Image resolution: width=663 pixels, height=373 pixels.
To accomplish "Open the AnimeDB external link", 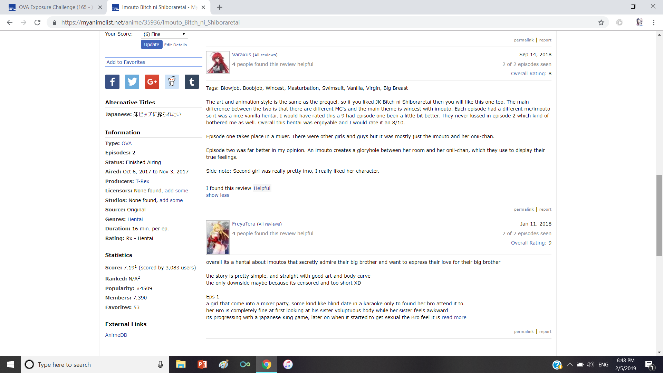I will pyautogui.click(x=116, y=335).
